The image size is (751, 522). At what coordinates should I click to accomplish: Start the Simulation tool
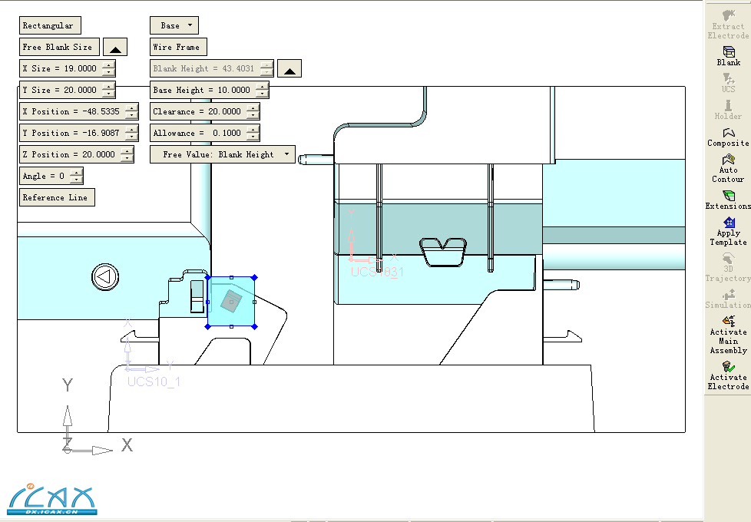[x=729, y=295]
